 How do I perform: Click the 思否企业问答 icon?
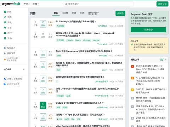(5, 84)
